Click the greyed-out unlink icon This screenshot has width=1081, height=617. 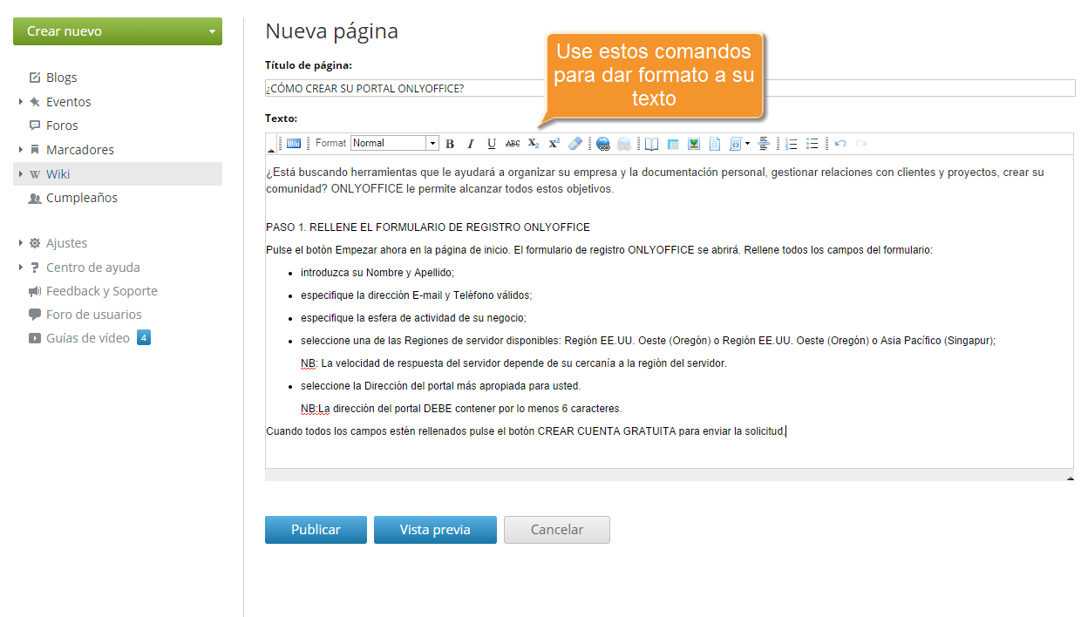(x=624, y=144)
